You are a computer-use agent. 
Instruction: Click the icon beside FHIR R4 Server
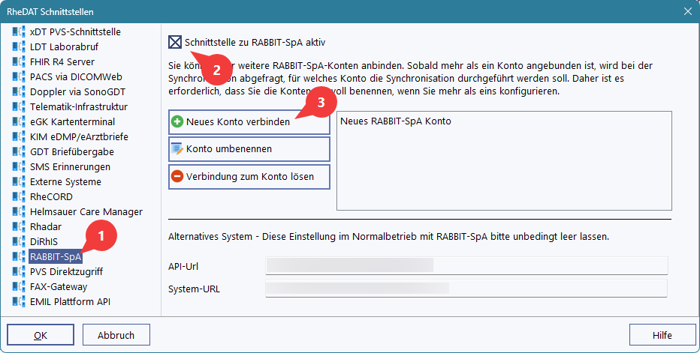tap(19, 61)
